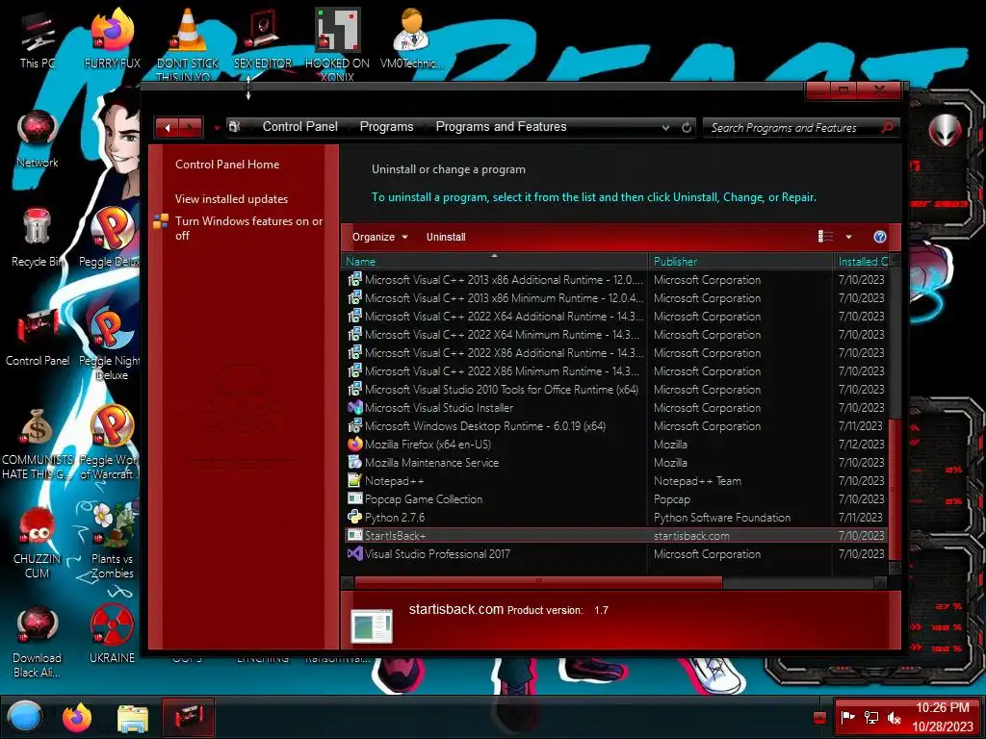Open File Explorer from the taskbar

pos(133,718)
